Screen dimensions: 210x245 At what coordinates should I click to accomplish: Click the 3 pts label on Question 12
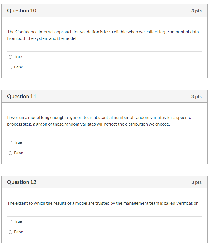197,182
